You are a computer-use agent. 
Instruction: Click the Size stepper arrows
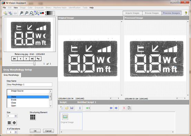16,116
